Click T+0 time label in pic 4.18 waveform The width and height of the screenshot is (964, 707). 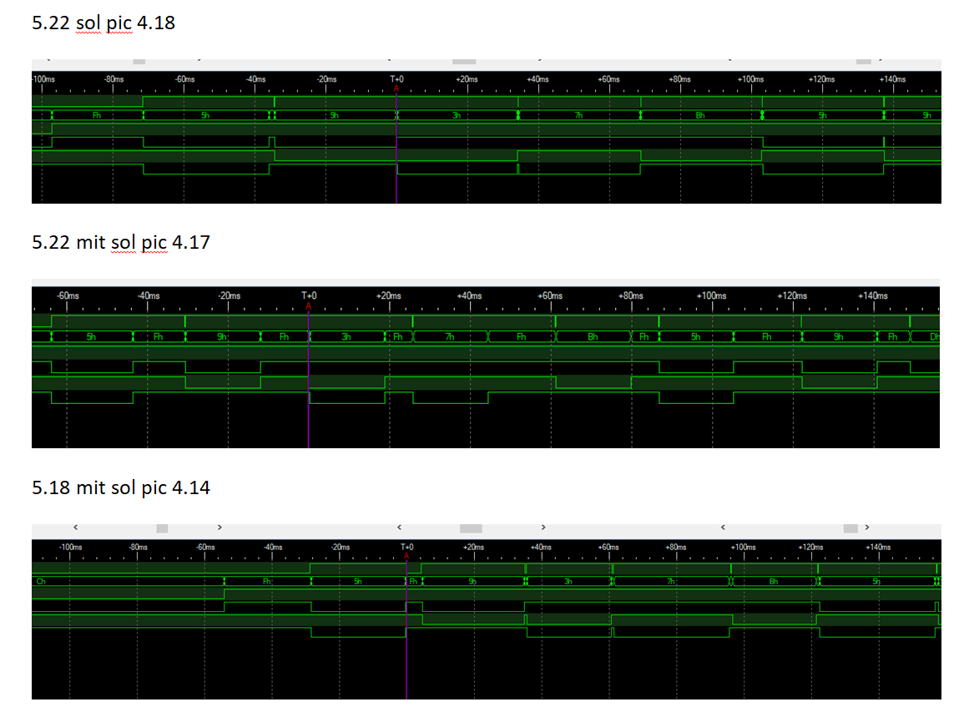397,79
